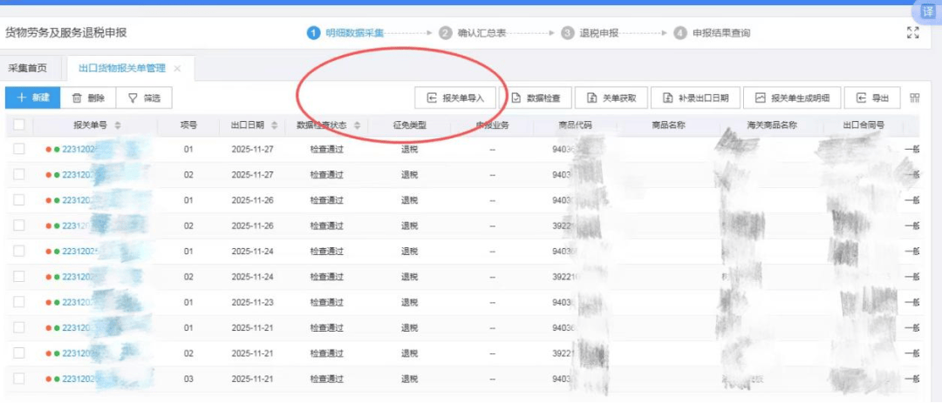Sort by 报关单号 column arrows
Viewport: 942px width, 403px height.
[x=118, y=125]
